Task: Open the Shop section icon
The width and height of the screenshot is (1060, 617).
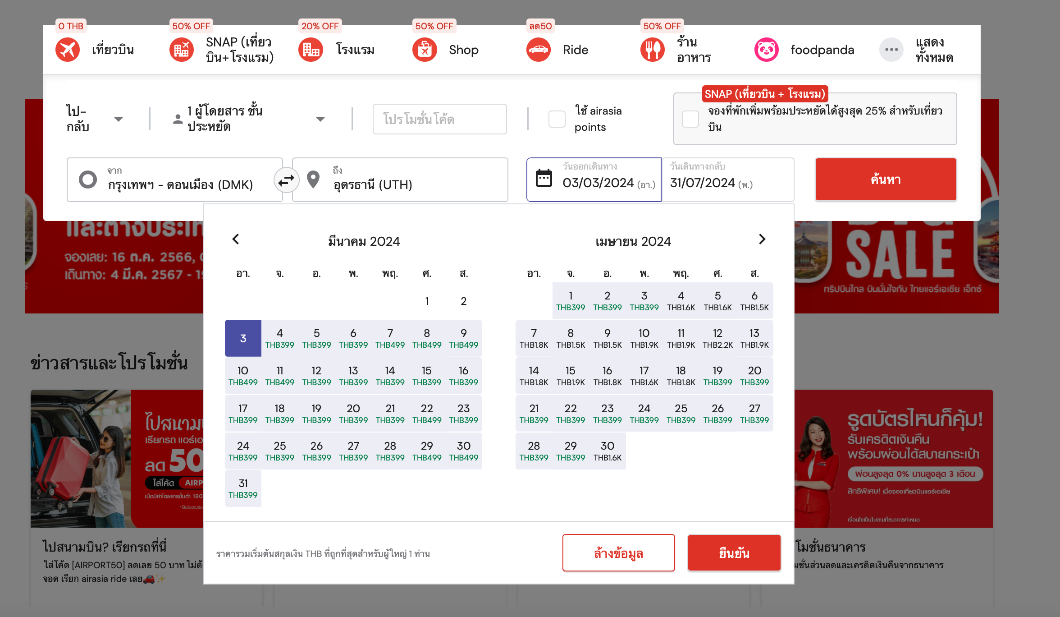Action: (424, 50)
